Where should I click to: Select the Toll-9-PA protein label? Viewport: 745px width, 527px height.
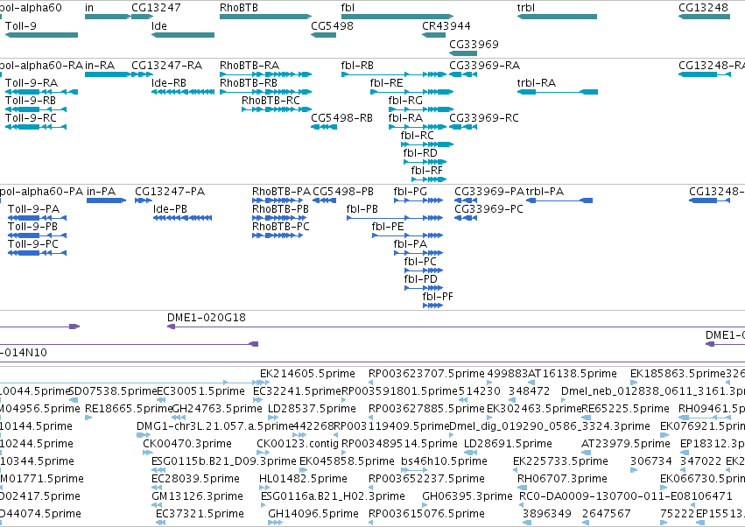coord(34,209)
